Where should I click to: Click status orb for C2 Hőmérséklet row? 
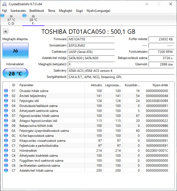pyautogui.click(x=6, y=151)
